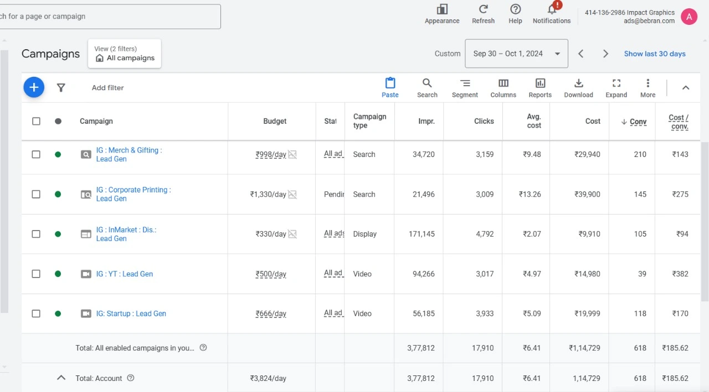Collapse the Total: Account row chevron
This screenshot has height=392, width=709.
click(61, 378)
